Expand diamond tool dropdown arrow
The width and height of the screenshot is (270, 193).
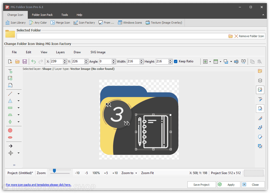18,122
